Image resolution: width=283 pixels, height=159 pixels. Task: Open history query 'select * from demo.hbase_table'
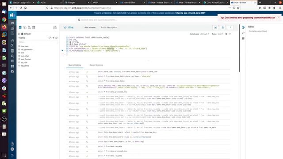tap(111, 81)
